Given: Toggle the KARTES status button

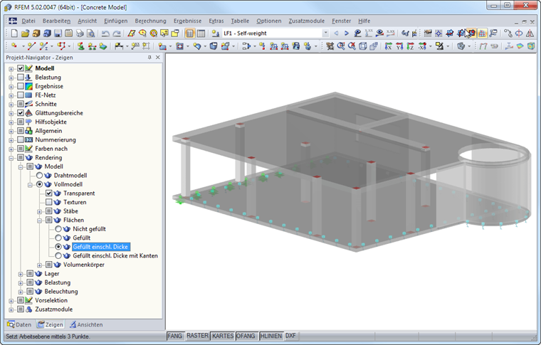Looking at the screenshot, I should click(223, 336).
